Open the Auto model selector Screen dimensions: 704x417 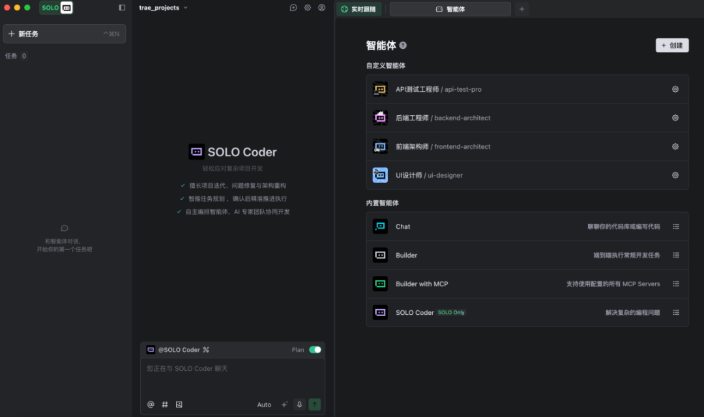click(263, 404)
